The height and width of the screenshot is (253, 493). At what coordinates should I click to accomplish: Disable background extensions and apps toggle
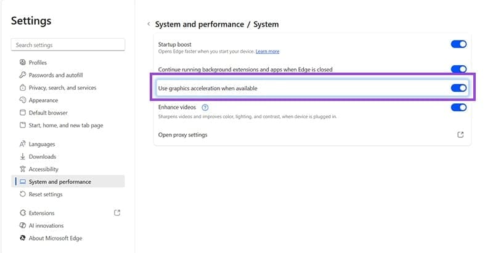tap(458, 70)
